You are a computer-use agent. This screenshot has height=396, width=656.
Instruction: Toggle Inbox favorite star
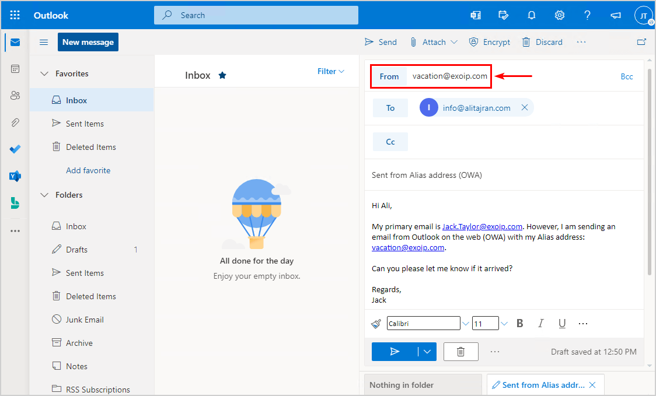[x=222, y=75]
